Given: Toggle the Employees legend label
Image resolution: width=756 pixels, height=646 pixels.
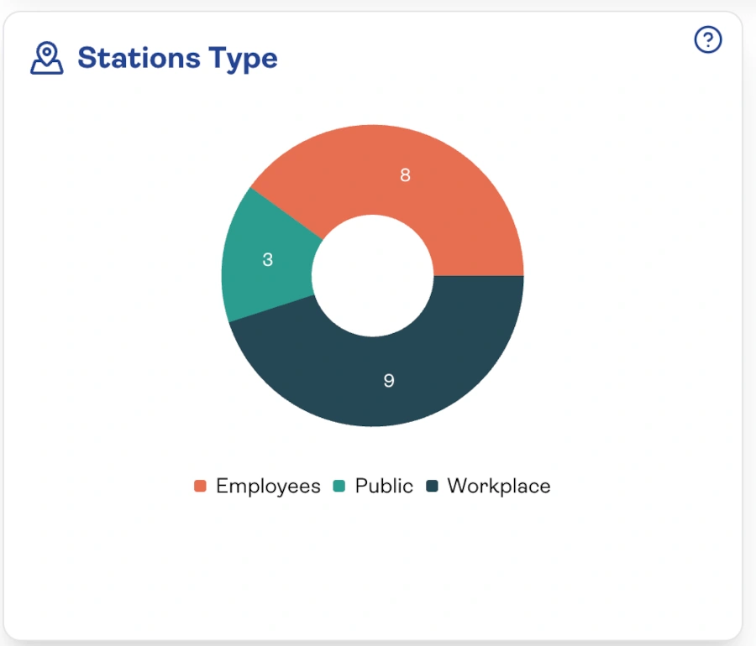Looking at the screenshot, I should [x=268, y=487].
